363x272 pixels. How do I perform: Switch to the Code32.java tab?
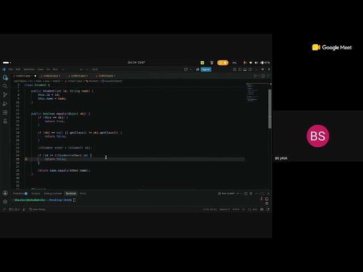coord(50,76)
